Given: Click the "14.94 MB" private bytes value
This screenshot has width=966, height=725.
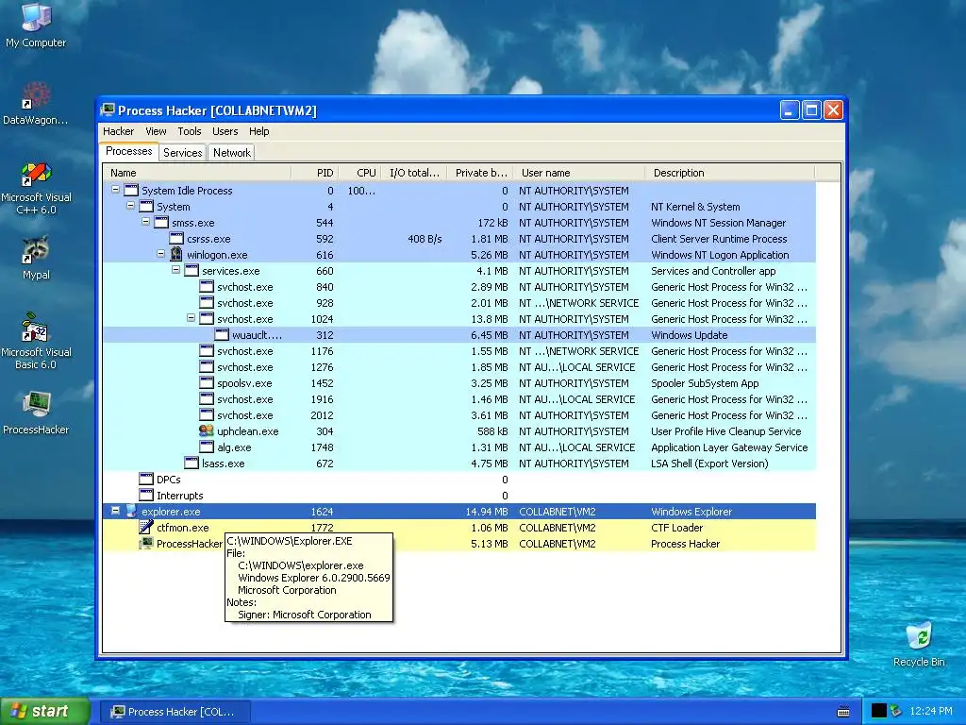Looking at the screenshot, I should (487, 511).
